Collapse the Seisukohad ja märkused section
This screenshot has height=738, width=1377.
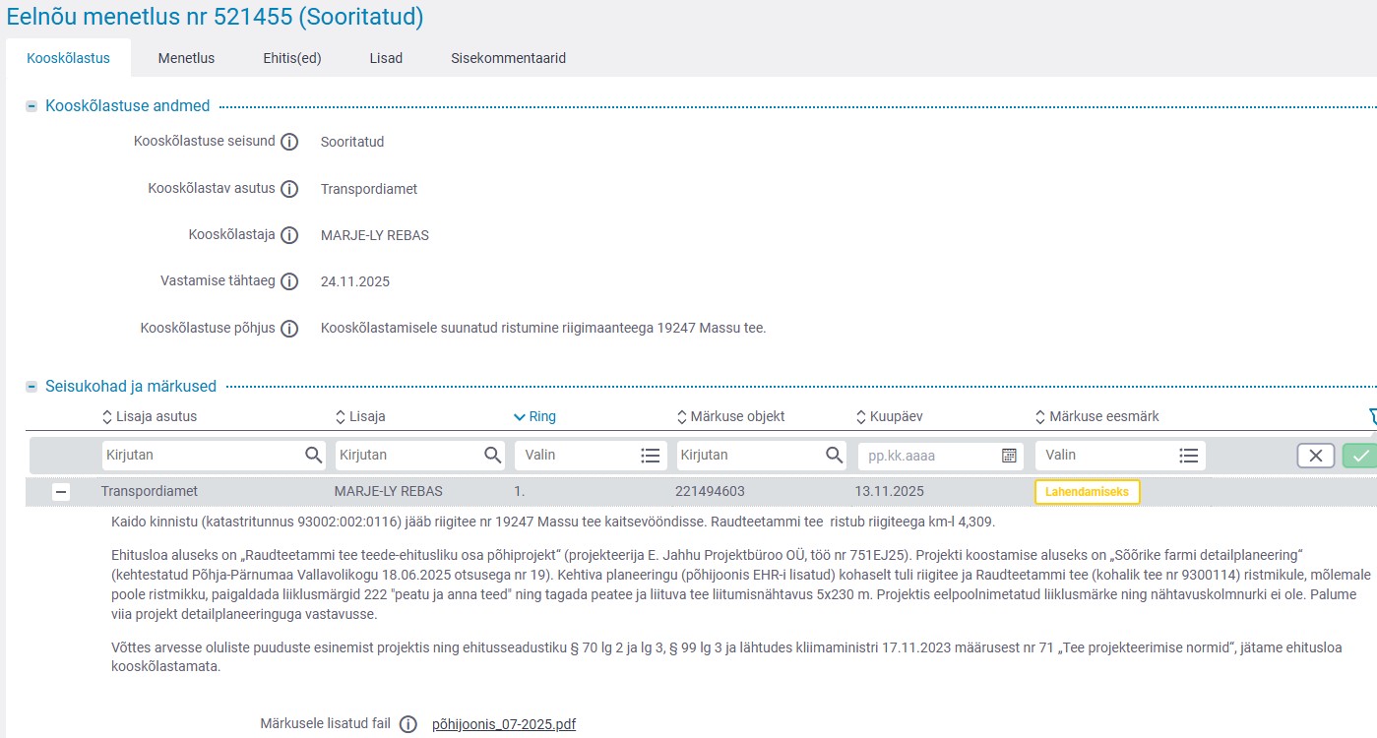pos(32,387)
